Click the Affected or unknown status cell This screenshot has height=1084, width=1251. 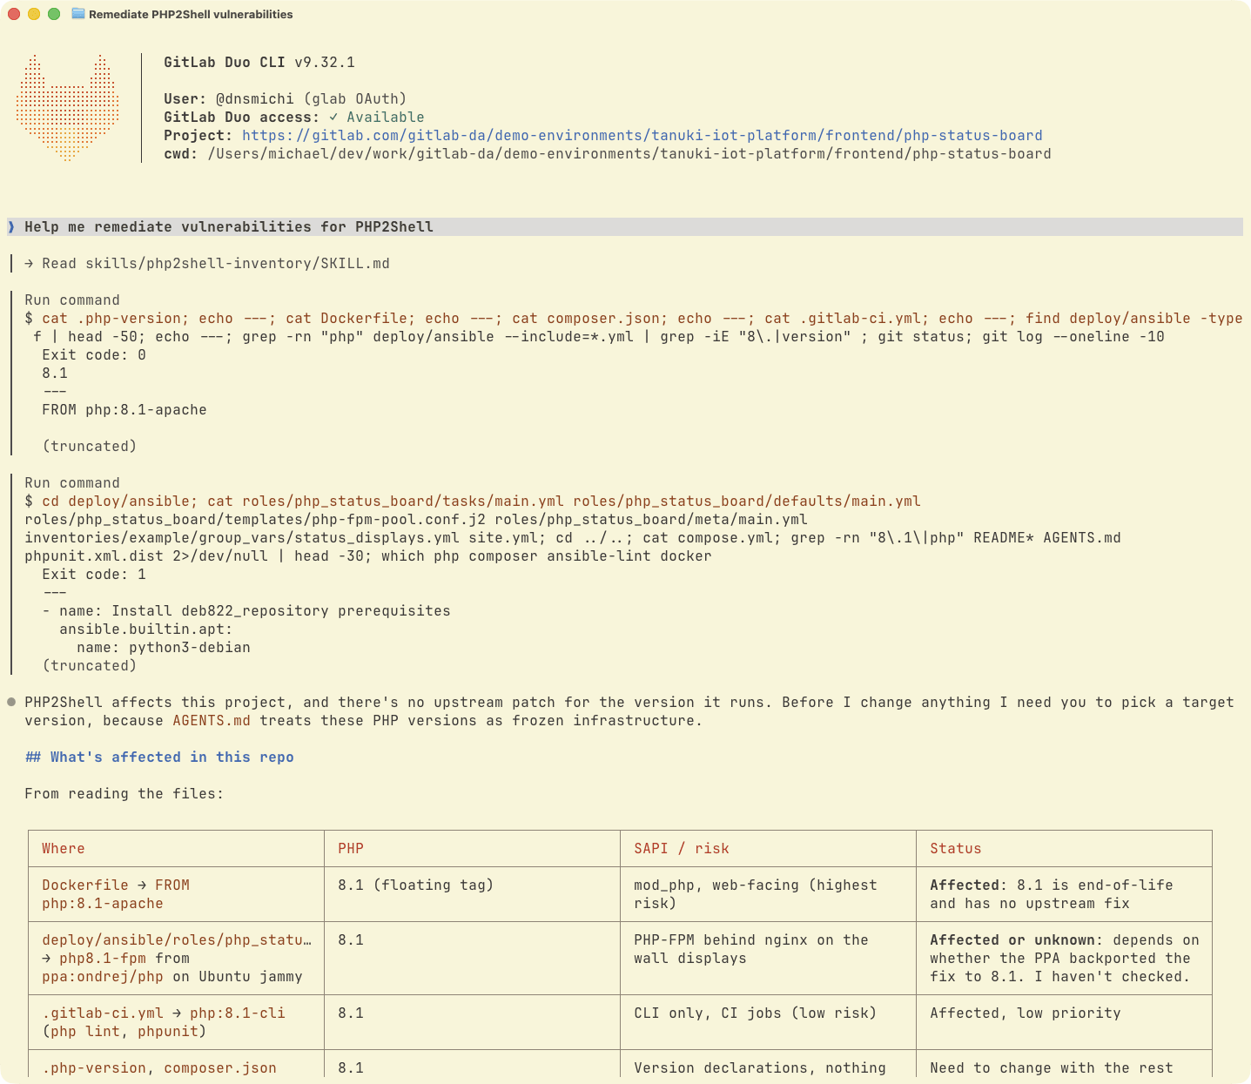[x=1065, y=958]
